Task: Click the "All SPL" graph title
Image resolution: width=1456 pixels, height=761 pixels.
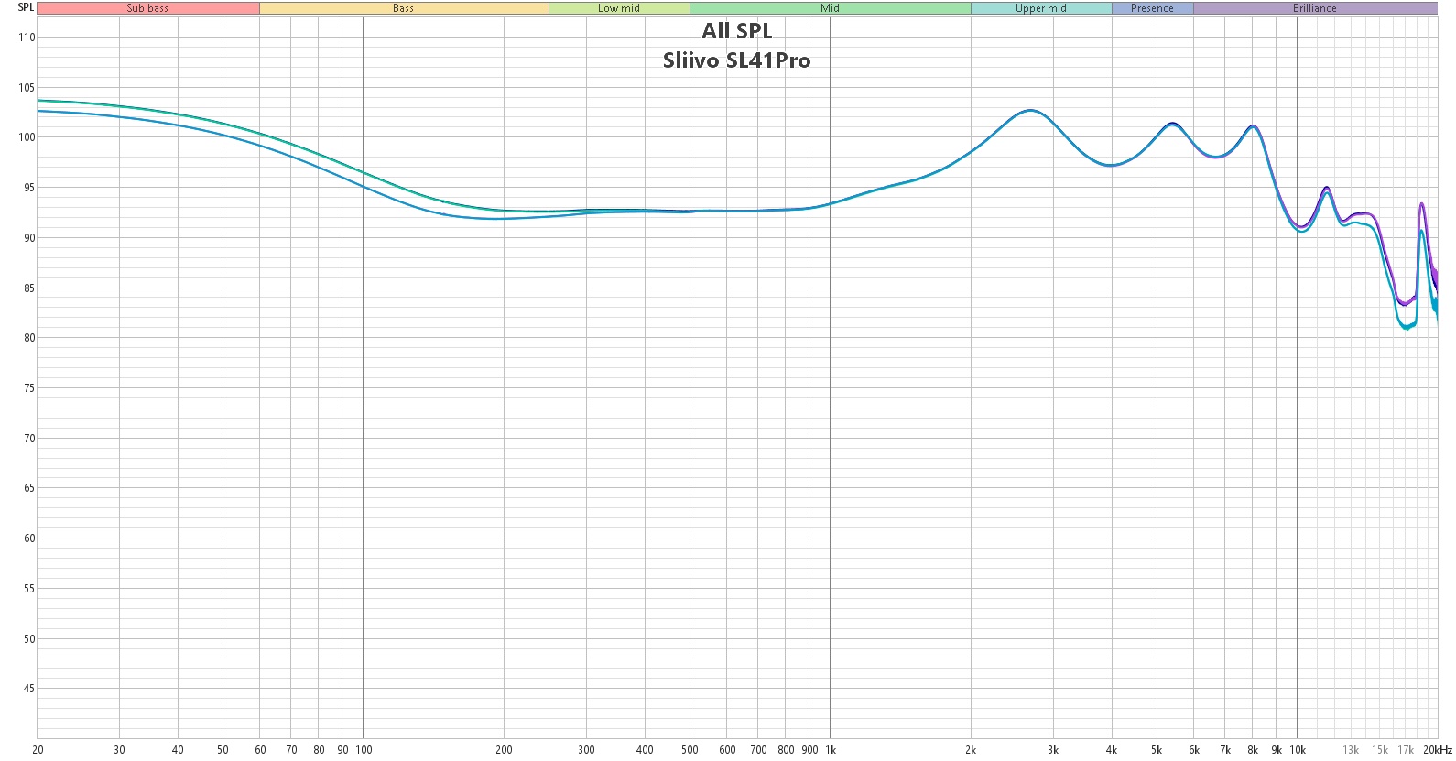Action: (x=737, y=31)
